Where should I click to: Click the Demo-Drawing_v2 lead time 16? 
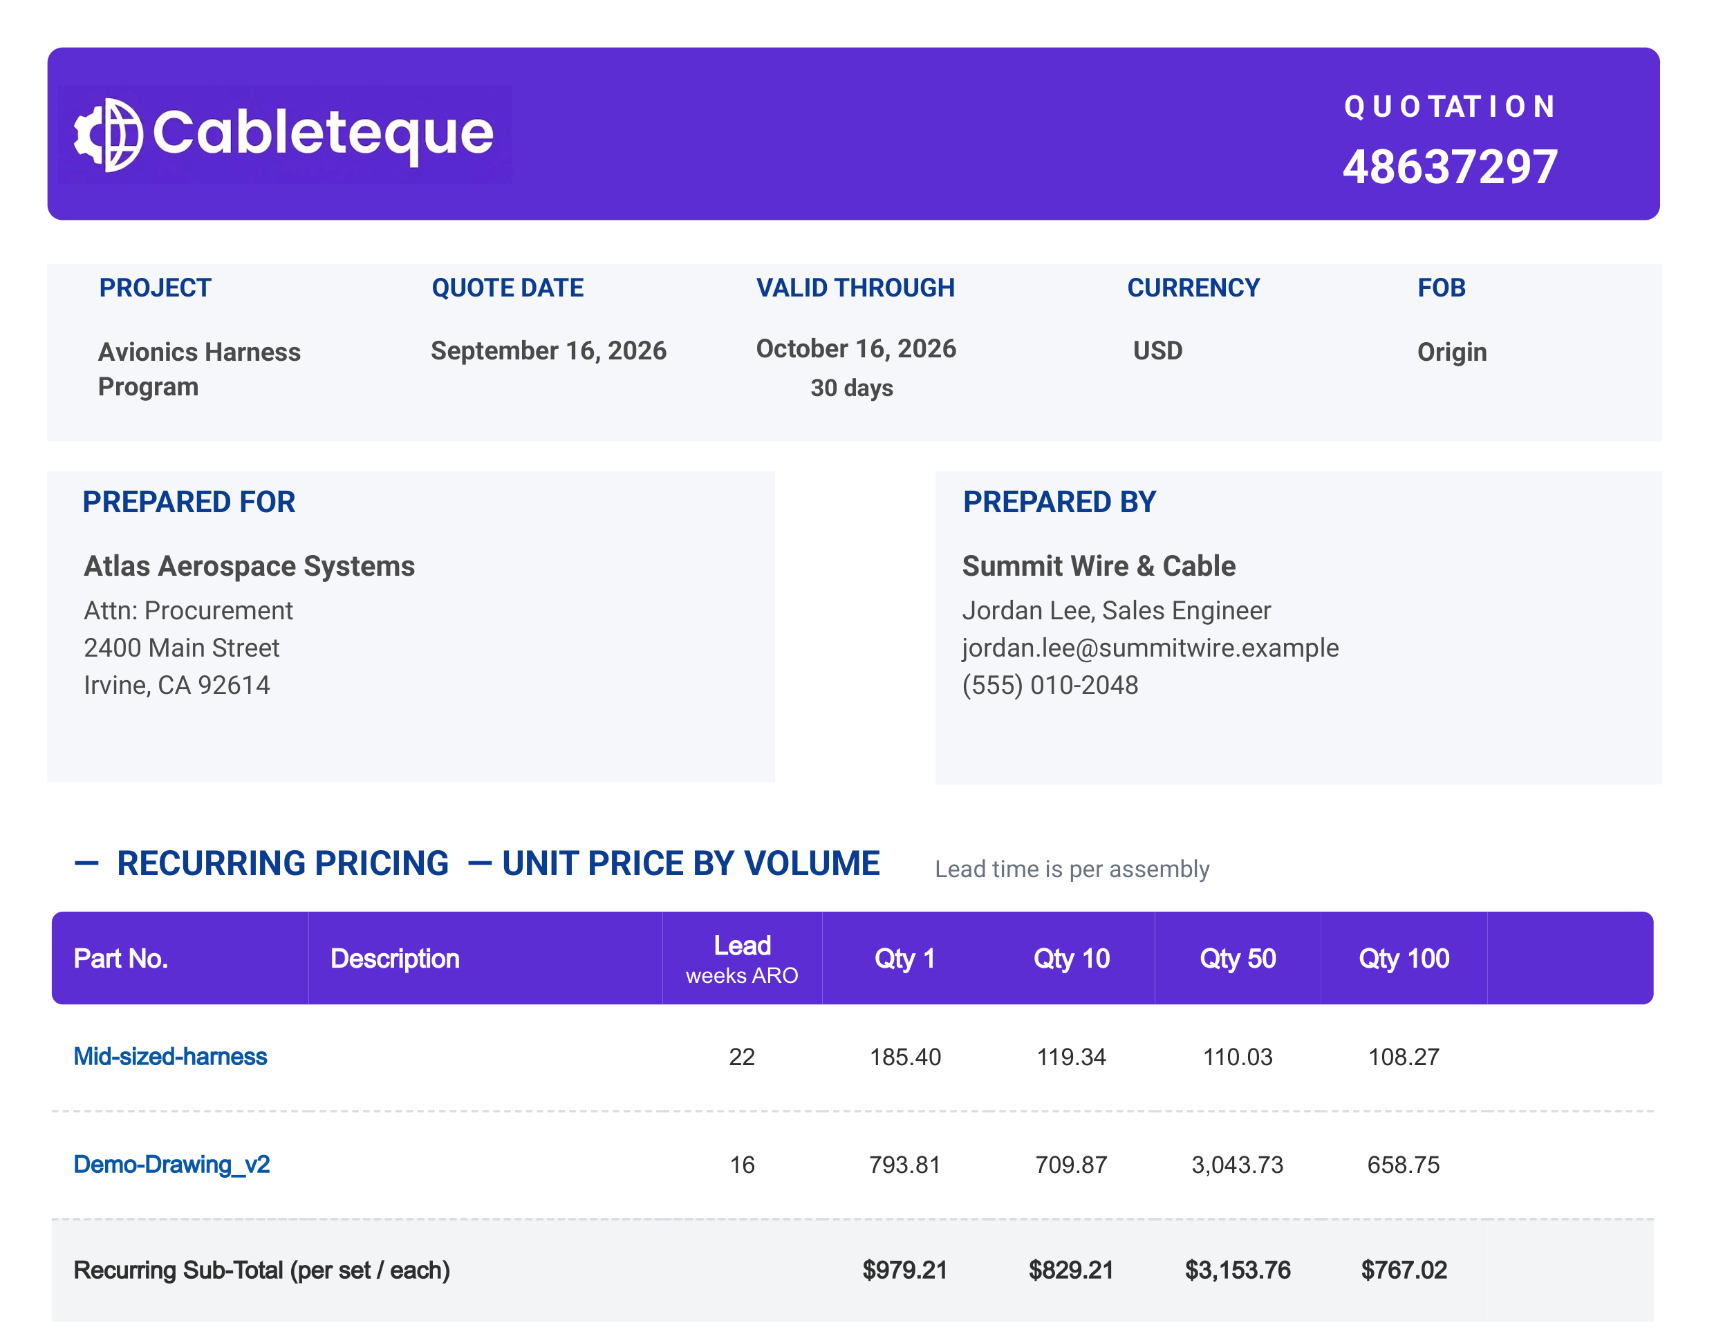[x=742, y=1165]
